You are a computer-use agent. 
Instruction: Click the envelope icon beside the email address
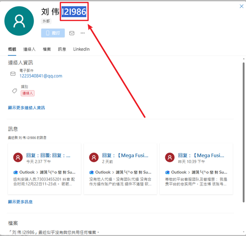(x=13, y=74)
